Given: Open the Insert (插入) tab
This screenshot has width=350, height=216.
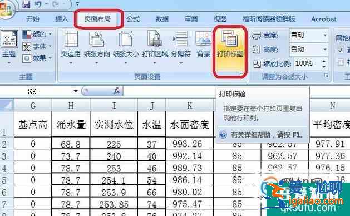Looking at the screenshot, I should [62, 19].
